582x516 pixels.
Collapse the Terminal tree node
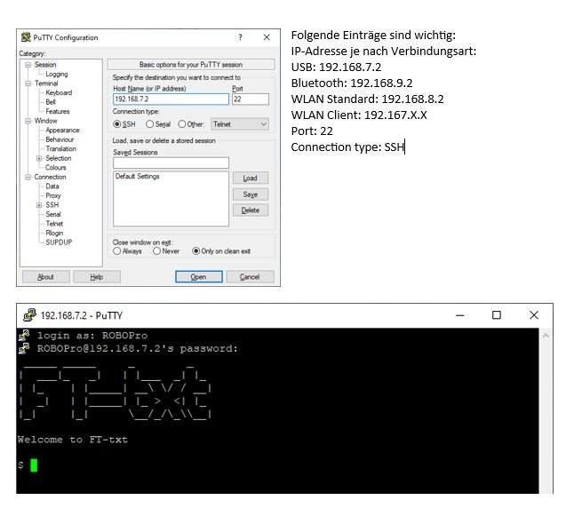point(28,83)
